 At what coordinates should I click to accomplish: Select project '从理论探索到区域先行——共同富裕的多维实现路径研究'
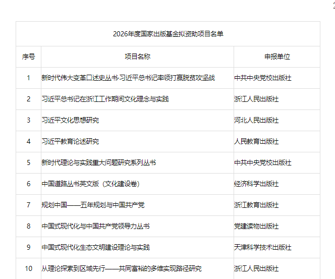(122, 268)
